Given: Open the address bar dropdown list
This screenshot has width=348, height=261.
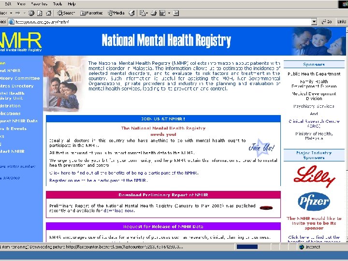Looking at the screenshot, I should pos(314,22).
